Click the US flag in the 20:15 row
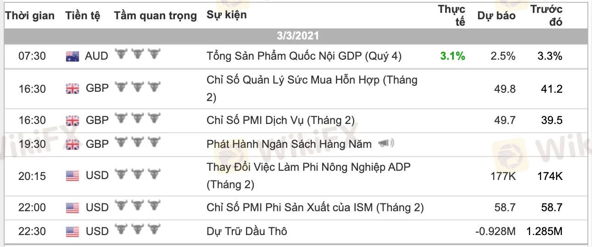Viewport: 592px width, 247px height. point(73,176)
